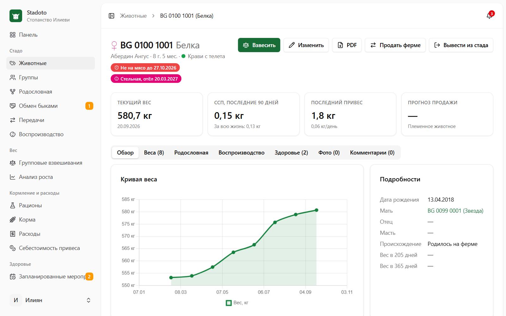Click the Последний привес 1,8 кг value
The image size is (506, 316).
[x=323, y=116]
